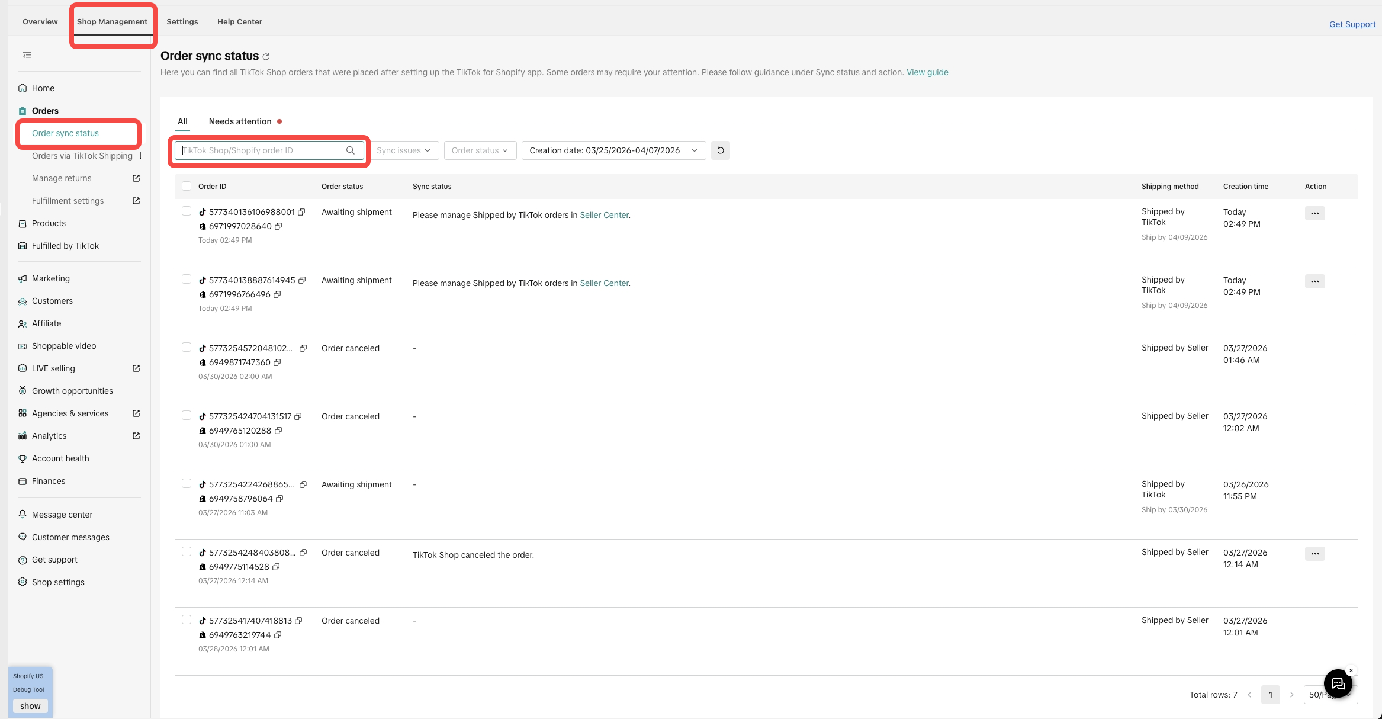Copy Shopify order ID 6949871747360
This screenshot has width=1382, height=719.
coord(277,362)
